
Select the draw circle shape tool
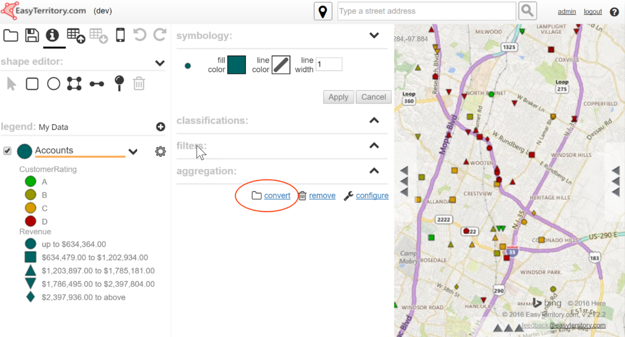tap(53, 84)
